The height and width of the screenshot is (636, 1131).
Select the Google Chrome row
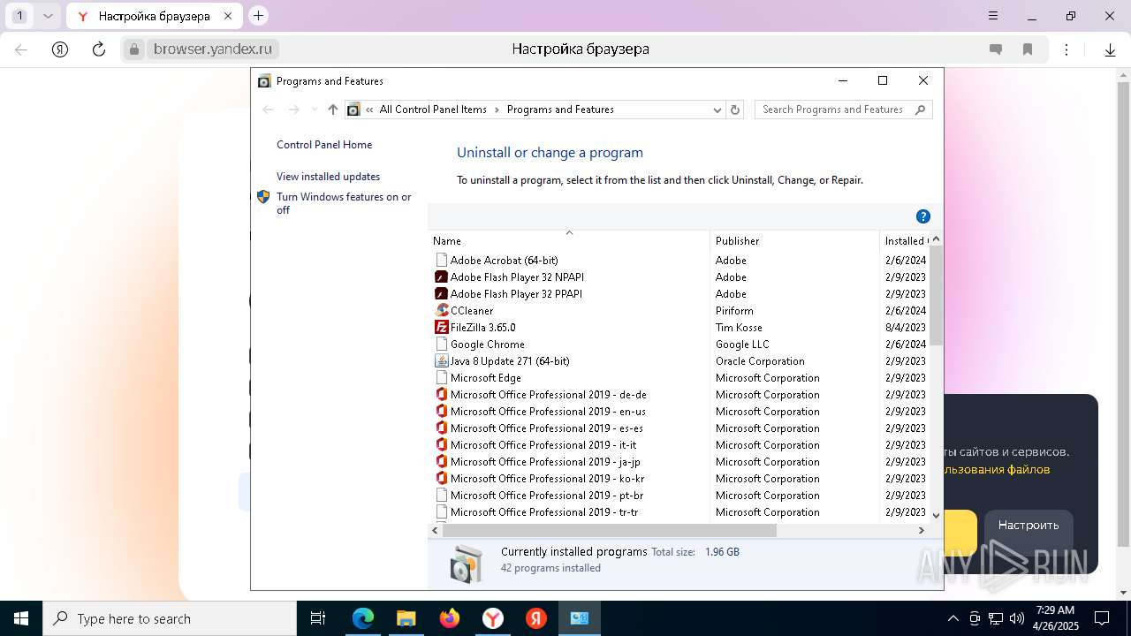[x=679, y=344]
